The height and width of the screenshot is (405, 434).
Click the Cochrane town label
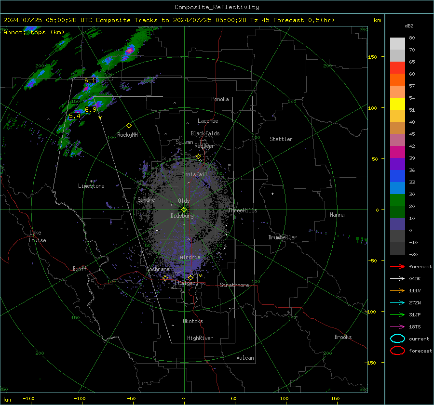click(x=158, y=269)
